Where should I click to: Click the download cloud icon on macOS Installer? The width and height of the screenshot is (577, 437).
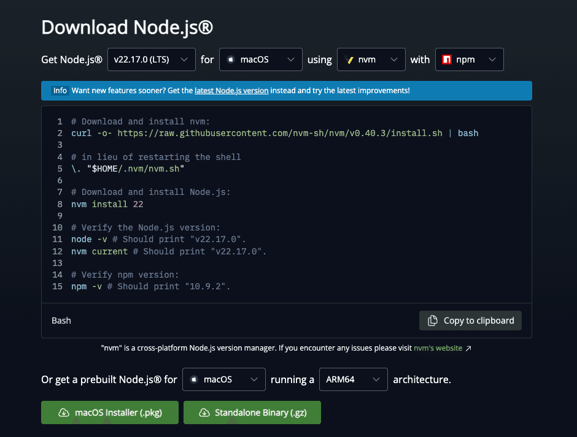coord(64,412)
